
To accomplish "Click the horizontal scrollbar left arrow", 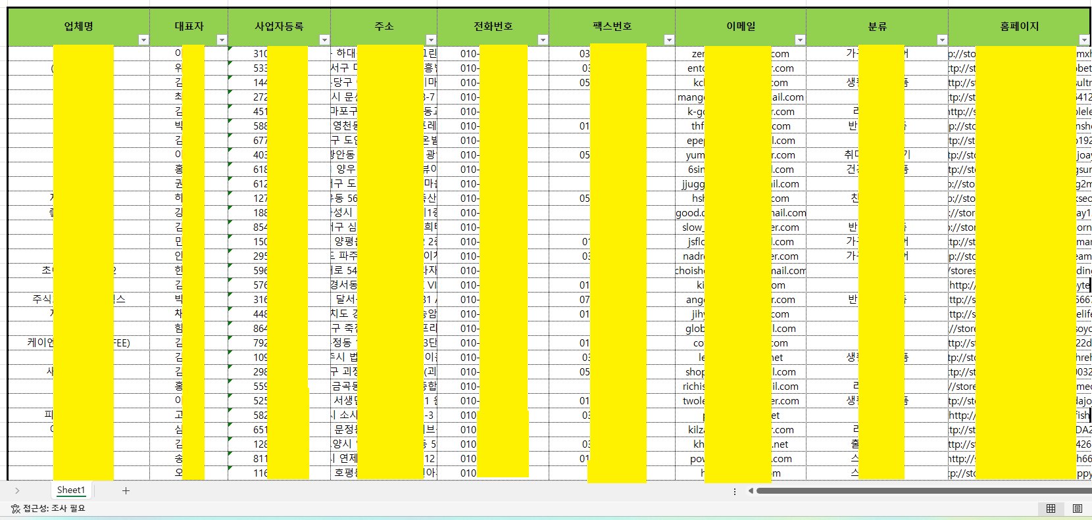I will click(751, 490).
